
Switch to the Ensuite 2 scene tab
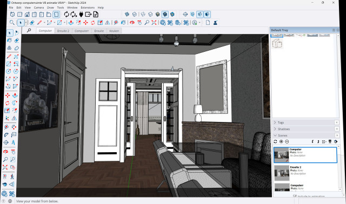point(63,31)
